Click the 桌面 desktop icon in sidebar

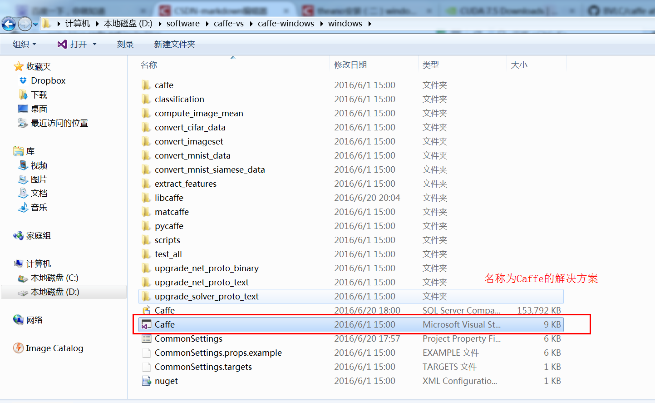[23, 109]
